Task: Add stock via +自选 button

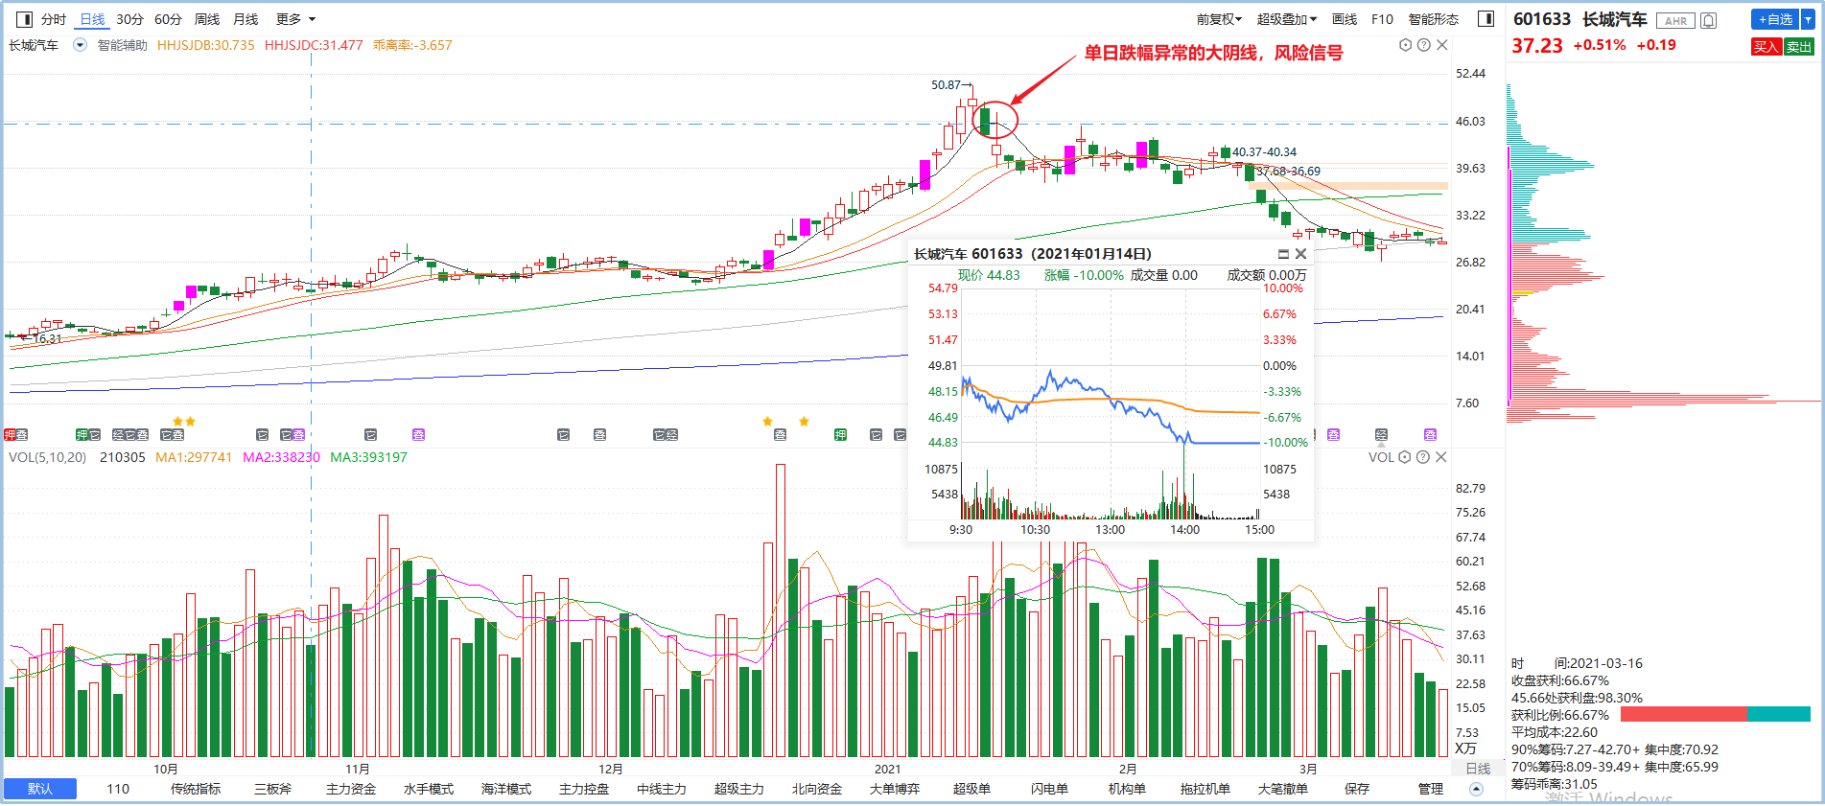Action: click(x=1776, y=19)
